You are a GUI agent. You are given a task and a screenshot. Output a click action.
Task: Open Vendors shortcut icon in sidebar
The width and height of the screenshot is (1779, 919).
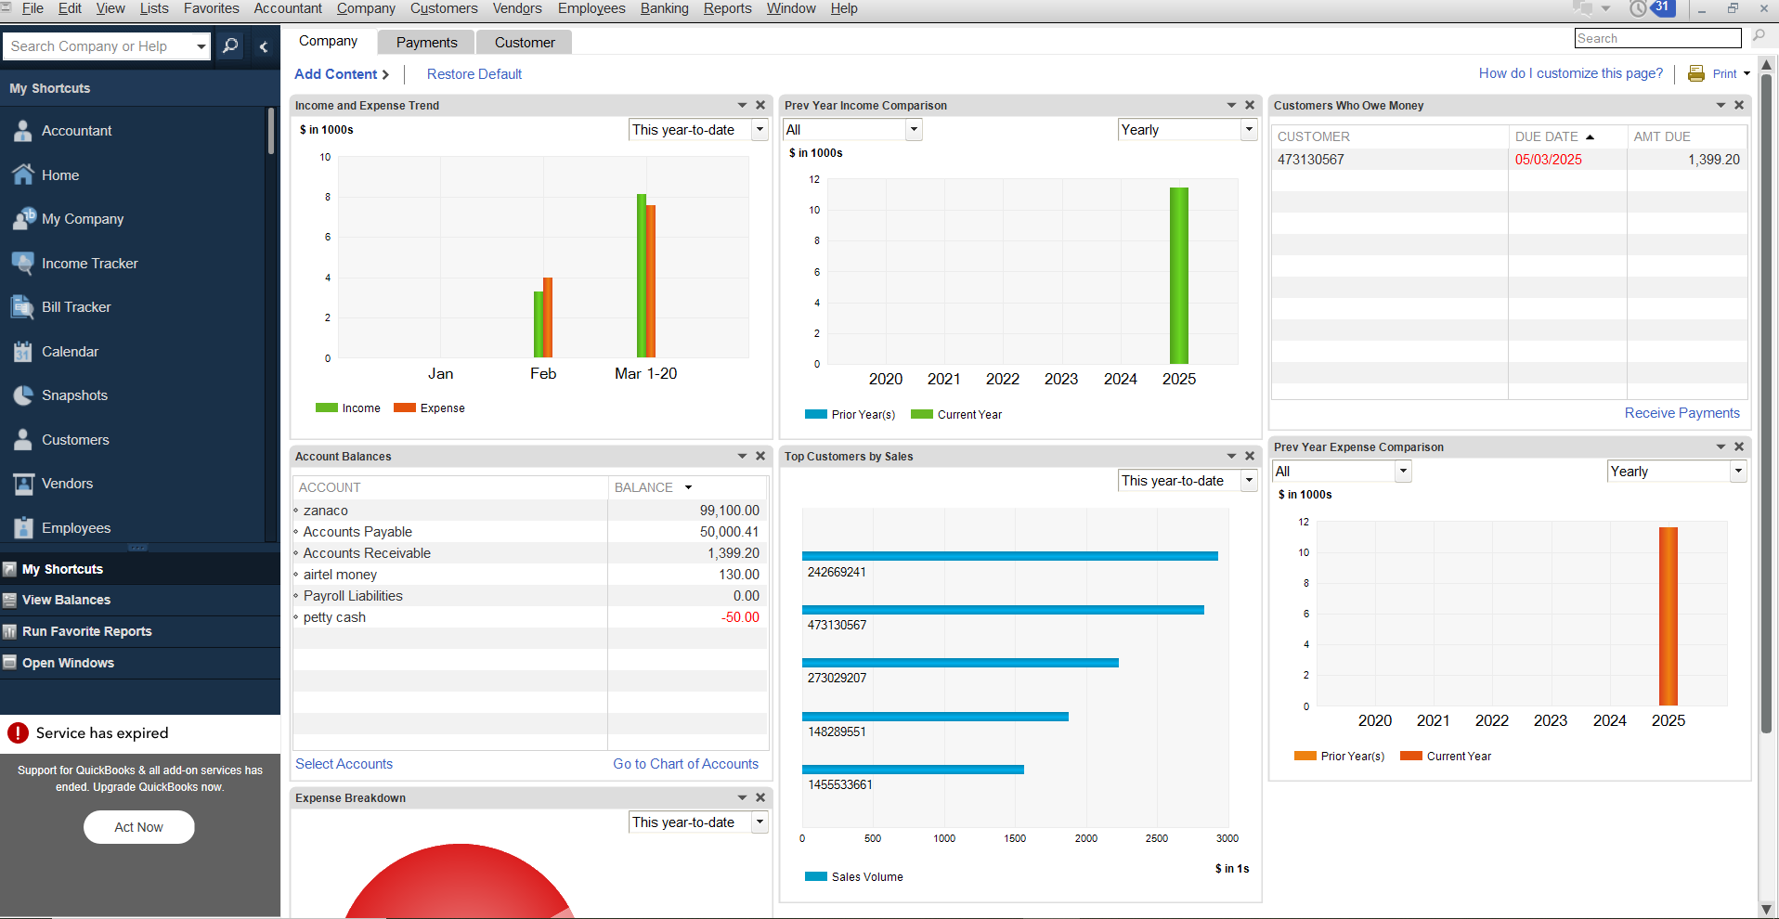click(23, 484)
